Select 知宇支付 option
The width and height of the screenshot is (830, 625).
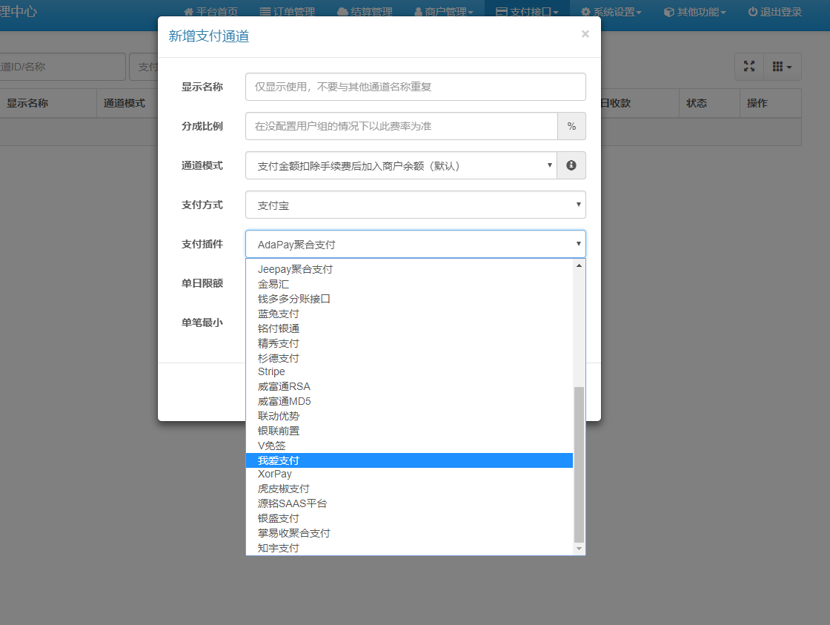pos(409,548)
